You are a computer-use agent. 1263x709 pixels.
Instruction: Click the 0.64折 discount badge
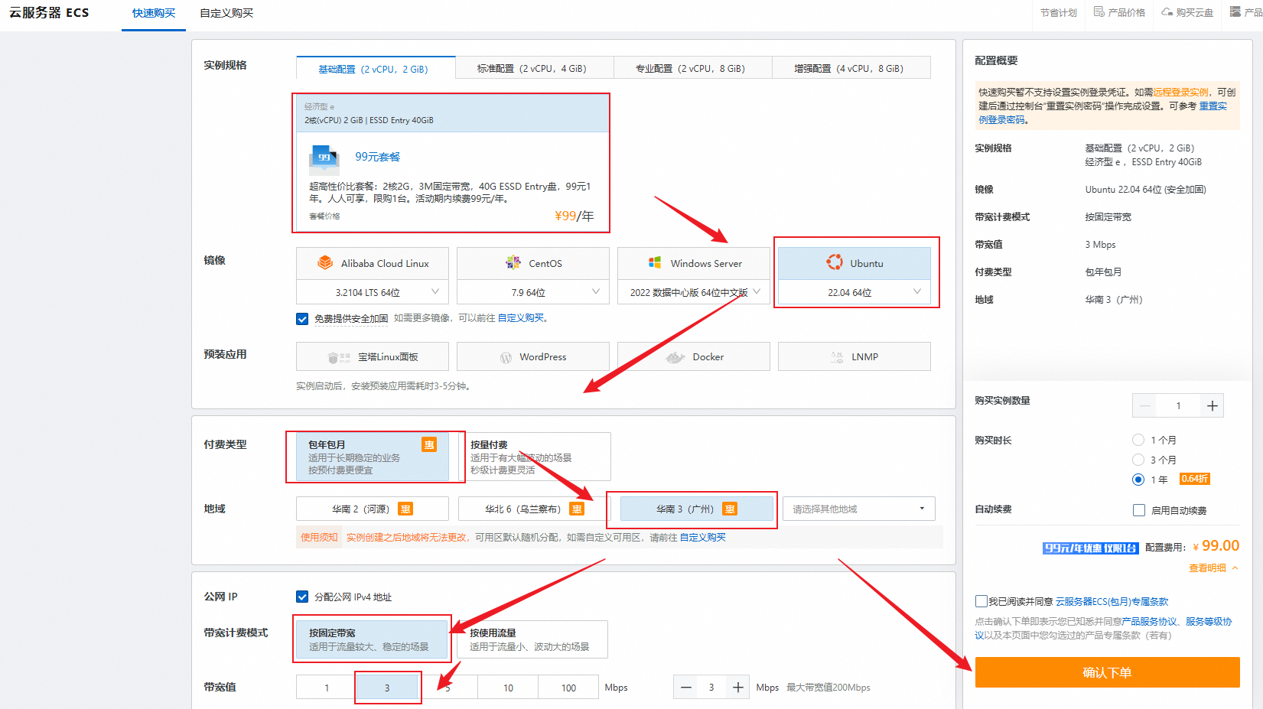pos(1195,479)
